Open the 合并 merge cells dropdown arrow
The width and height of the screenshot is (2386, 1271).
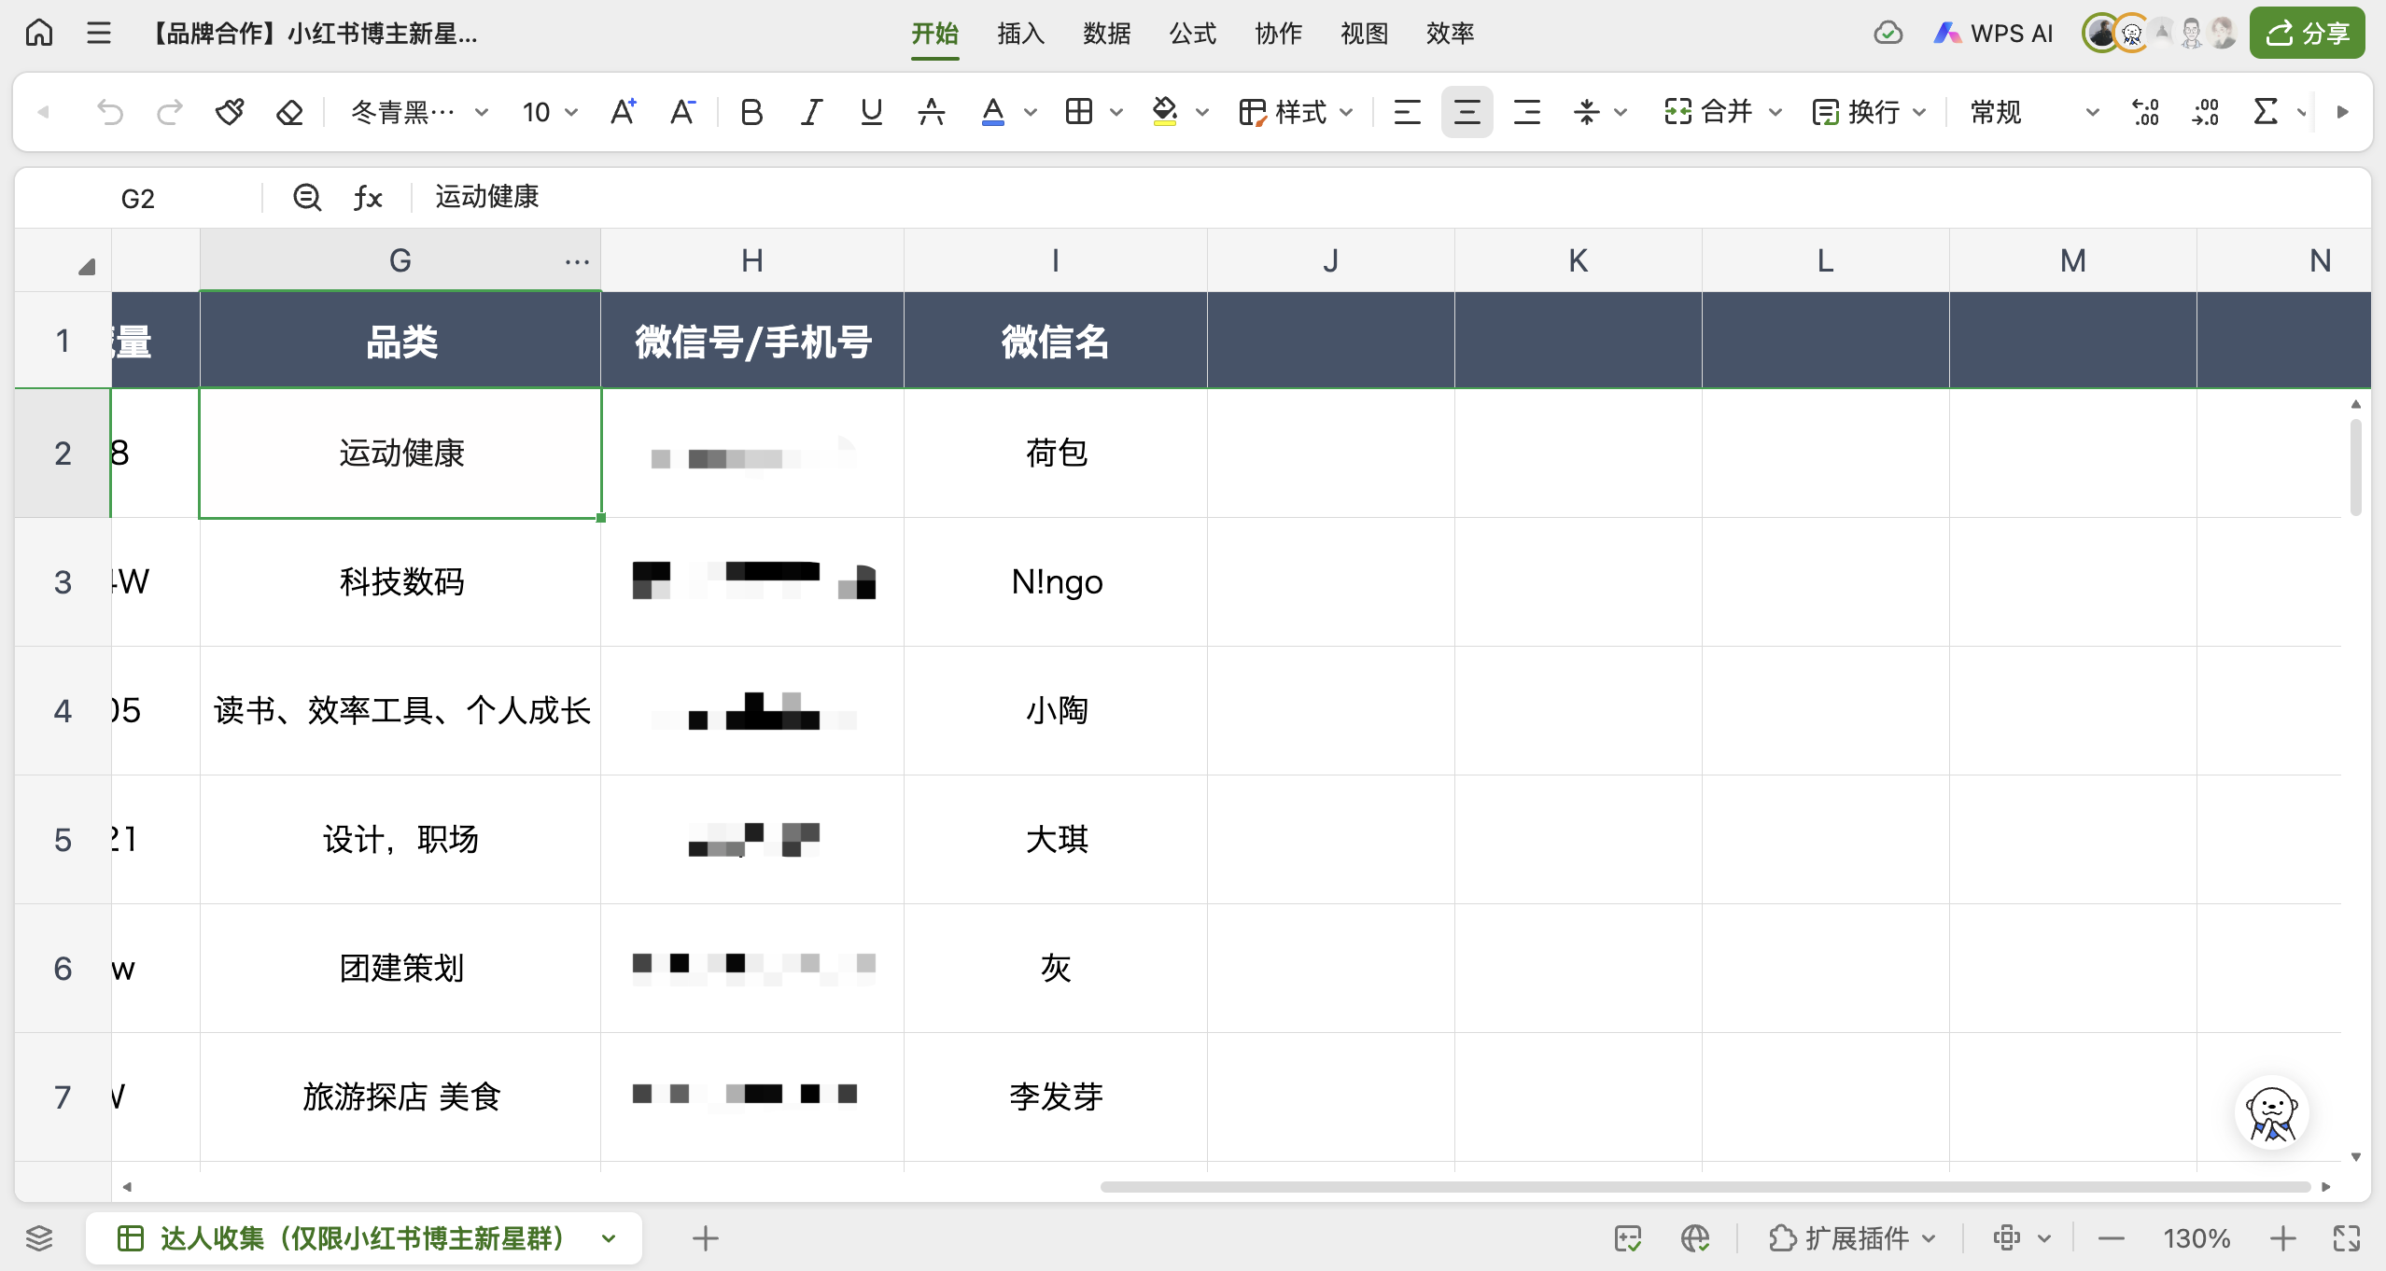(x=1775, y=112)
